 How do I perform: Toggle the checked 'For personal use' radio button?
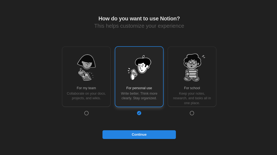click(x=139, y=113)
